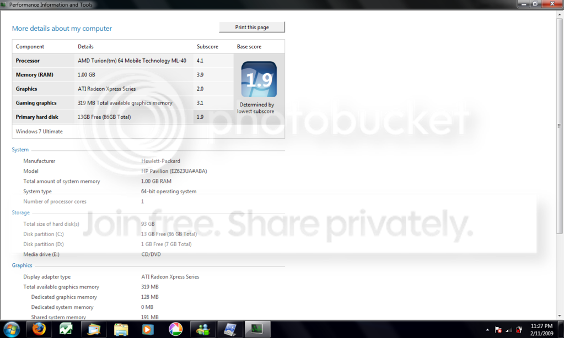
Task: Click 'Determined by lowest subscore' caption
Action: coord(256,108)
